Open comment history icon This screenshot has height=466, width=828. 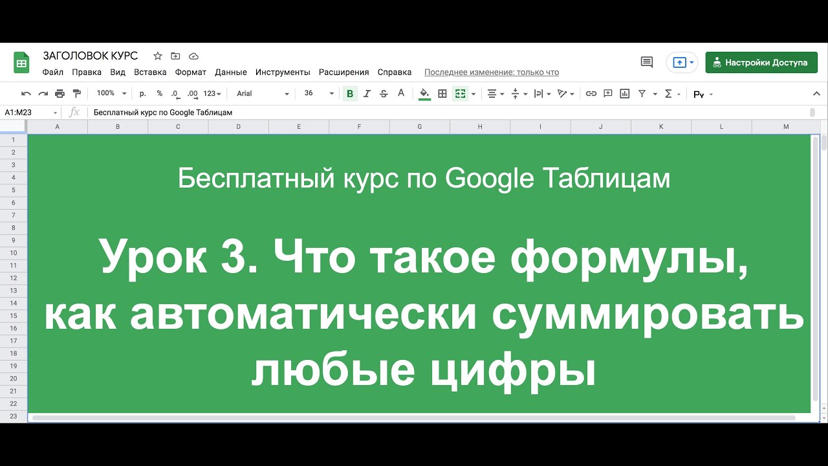646,62
